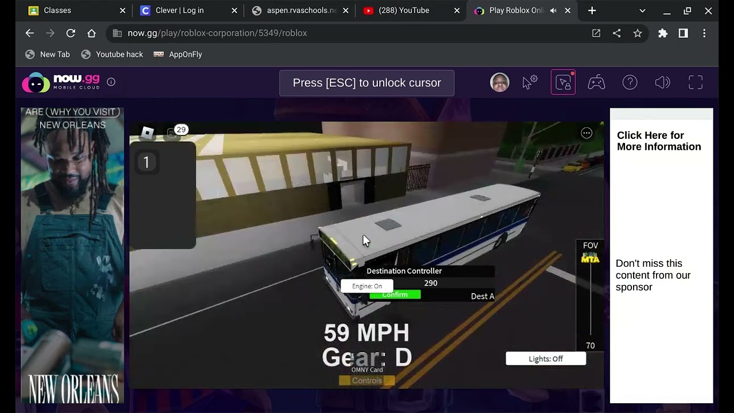The image size is (734, 413).
Task: Open the now.gg info circle icon
Action: (111, 82)
